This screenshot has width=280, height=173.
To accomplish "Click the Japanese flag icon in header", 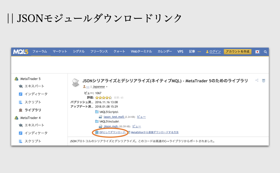I will tap(257, 52).
